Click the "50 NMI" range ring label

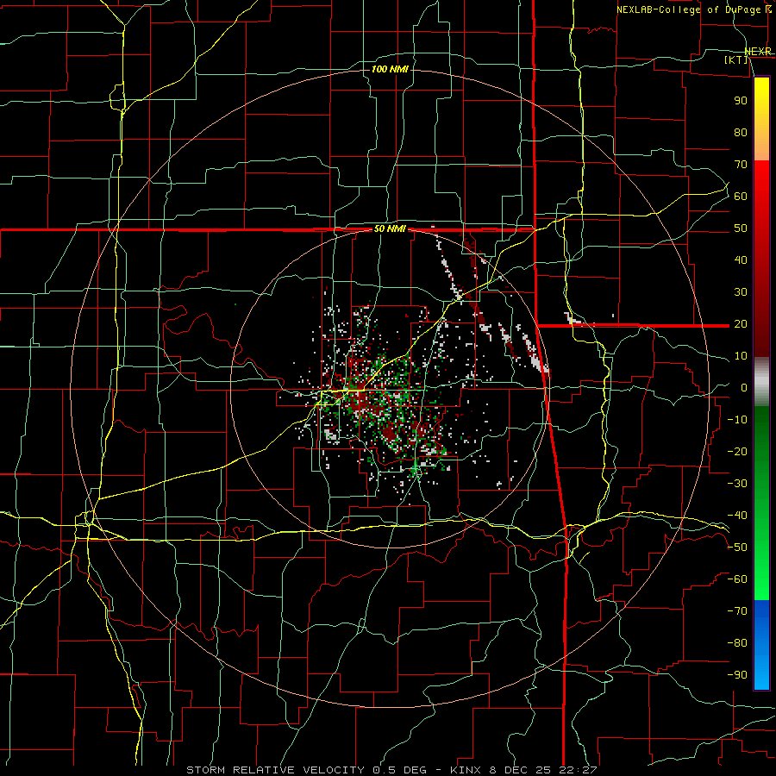390,228
